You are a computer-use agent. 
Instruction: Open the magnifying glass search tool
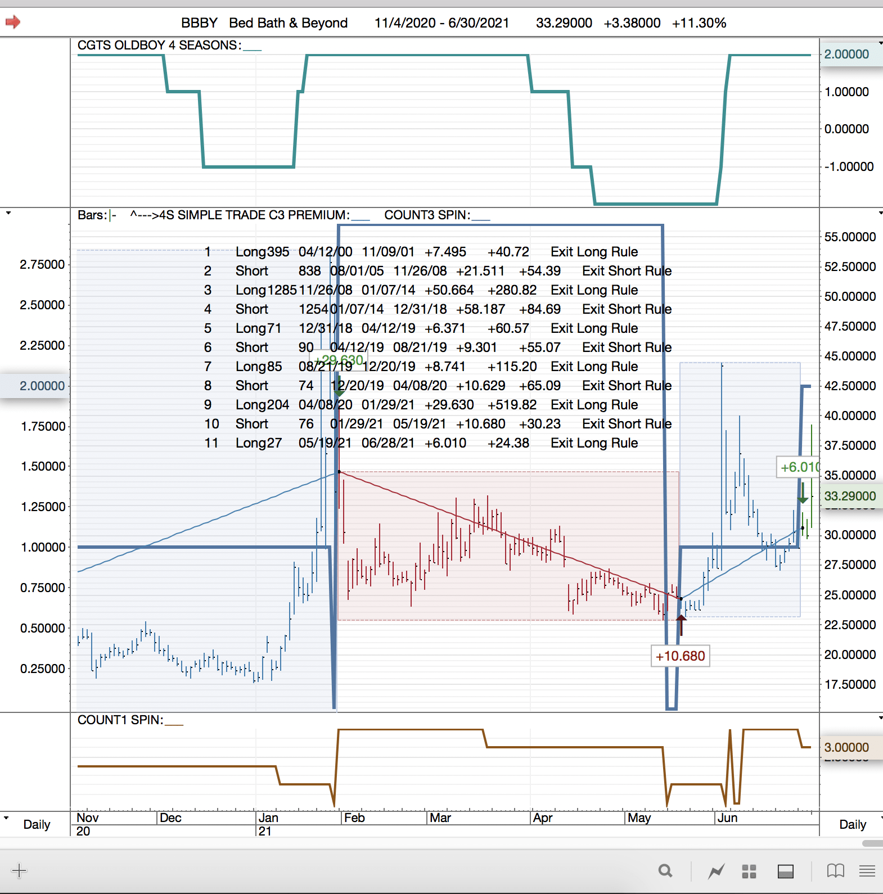point(665,871)
